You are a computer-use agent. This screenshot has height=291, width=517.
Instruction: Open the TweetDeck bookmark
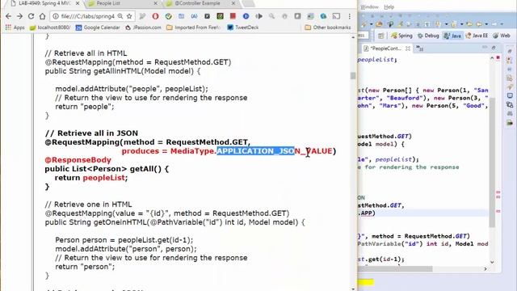[243, 27]
